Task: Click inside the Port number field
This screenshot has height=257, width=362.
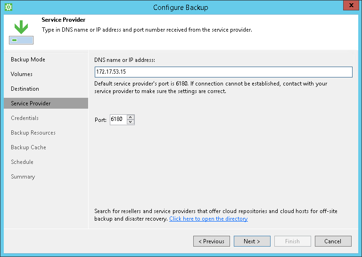Action: pos(118,120)
